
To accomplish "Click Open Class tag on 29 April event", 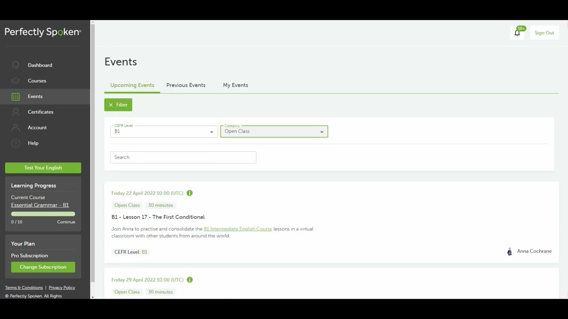I will [x=127, y=292].
